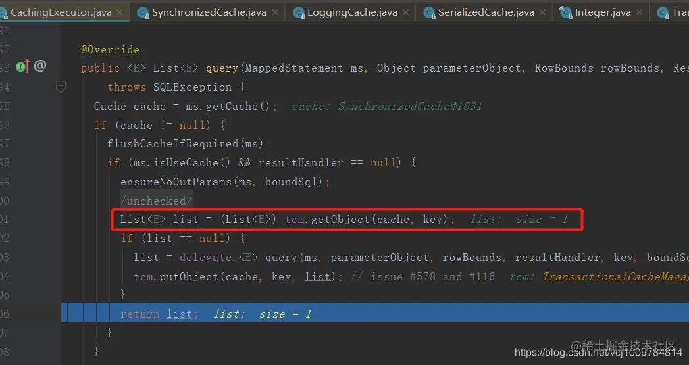Click the issue #578 comment
The image size is (689, 365).
[x=422, y=276]
